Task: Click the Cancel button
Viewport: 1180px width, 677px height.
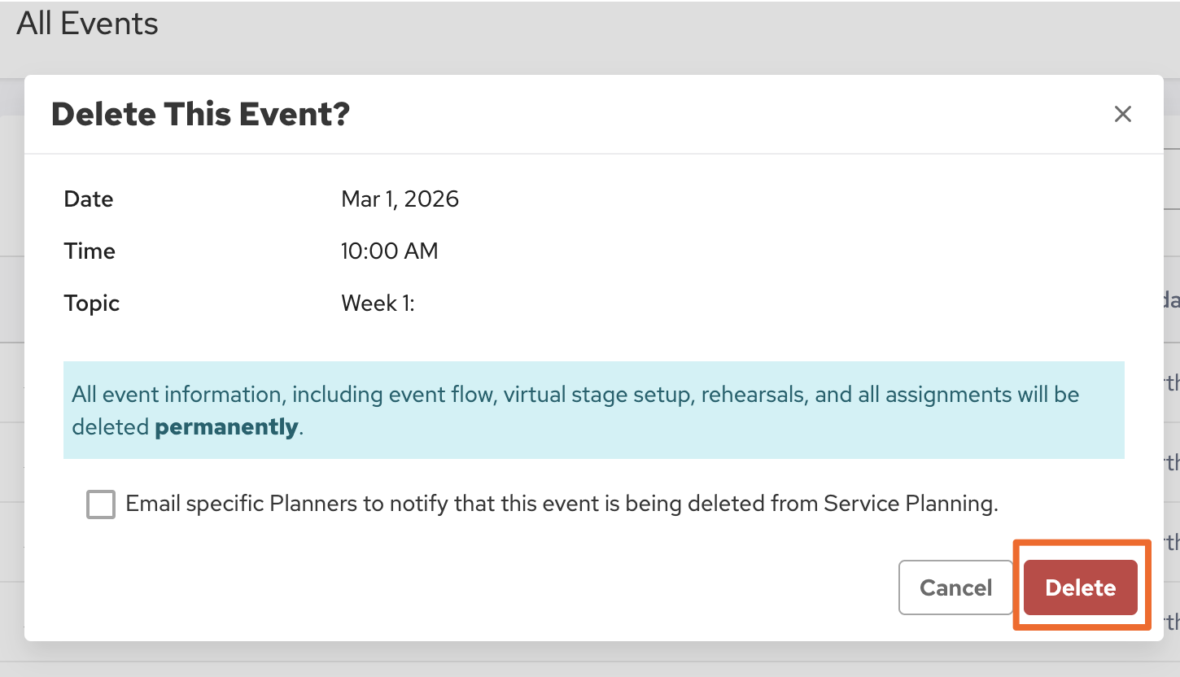Action: 955,587
